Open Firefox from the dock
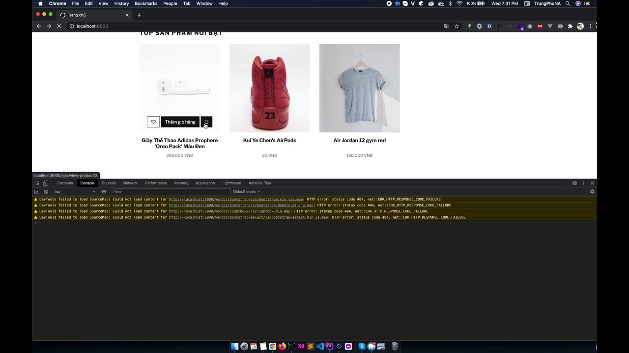The image size is (629, 353). tap(282, 346)
